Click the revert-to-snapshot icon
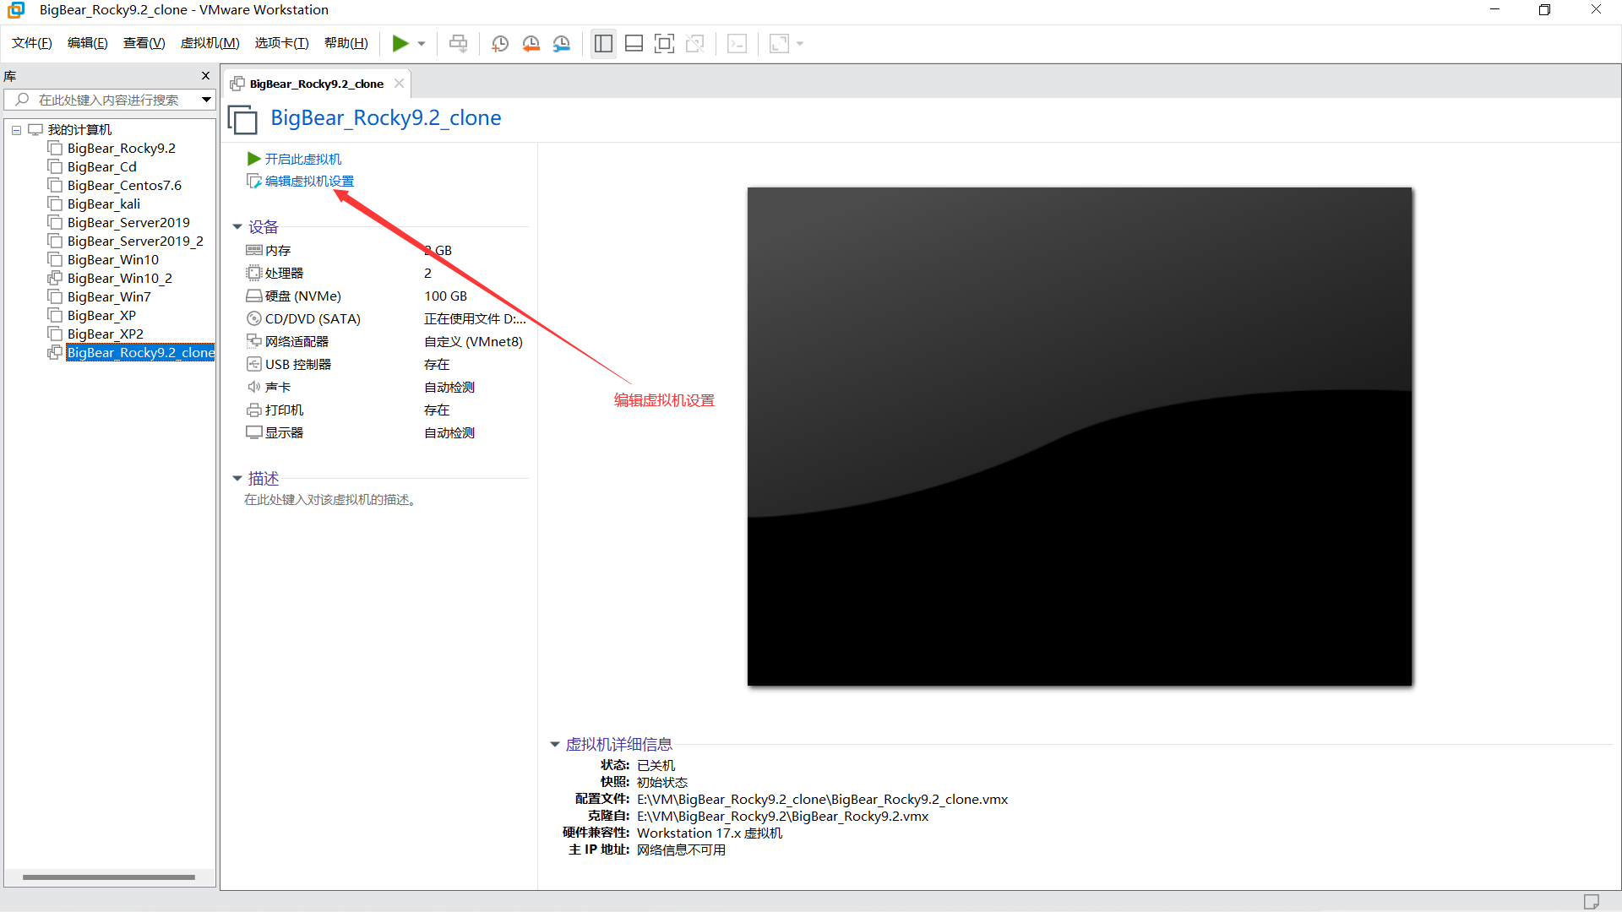This screenshot has height=912, width=1622. (531, 44)
